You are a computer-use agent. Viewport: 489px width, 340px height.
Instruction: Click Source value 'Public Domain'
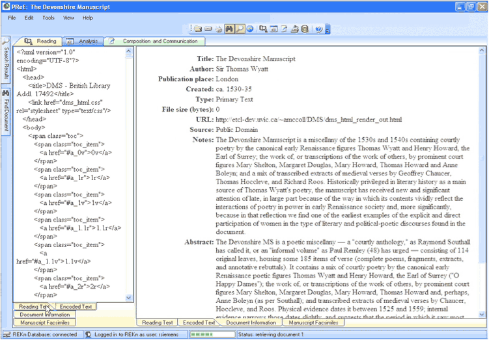237,130
